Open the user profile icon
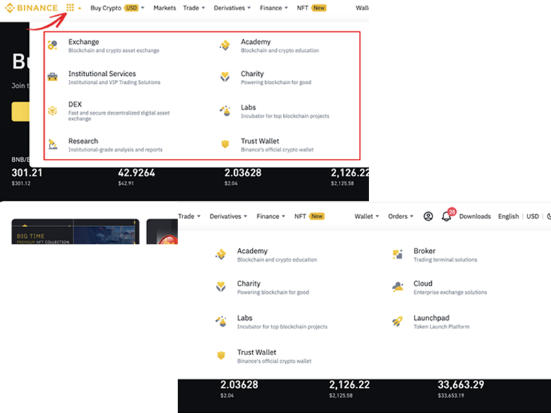The height and width of the screenshot is (413, 551). pos(428,216)
